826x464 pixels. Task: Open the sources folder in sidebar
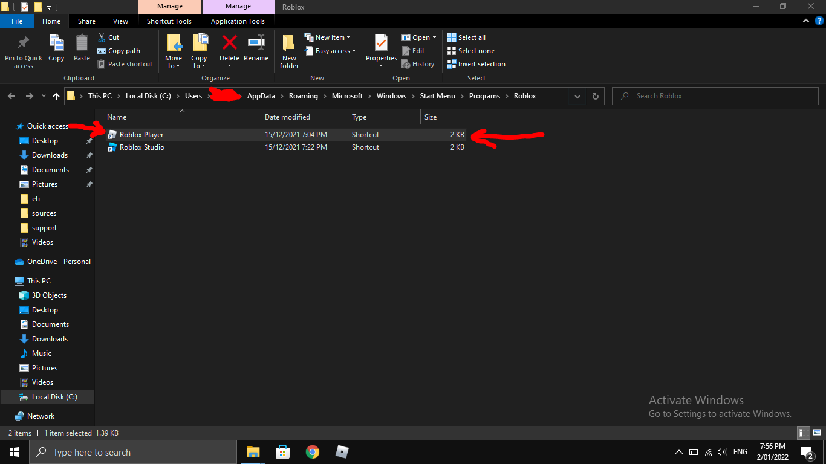click(44, 213)
